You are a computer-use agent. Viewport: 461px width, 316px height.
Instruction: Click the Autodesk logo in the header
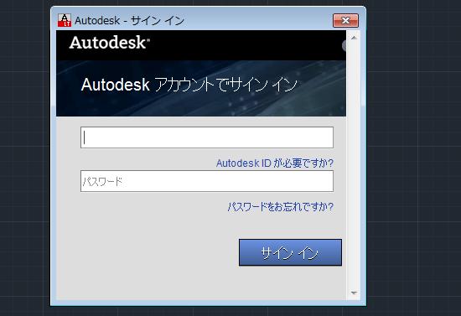click(x=109, y=43)
